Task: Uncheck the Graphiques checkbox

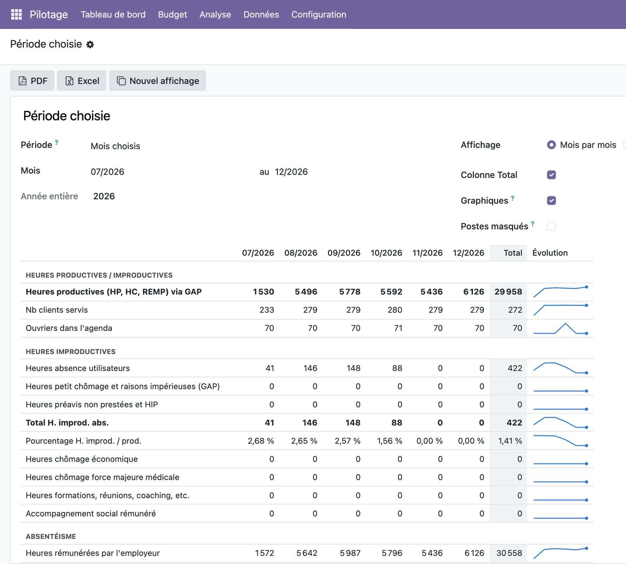Action: coord(551,201)
